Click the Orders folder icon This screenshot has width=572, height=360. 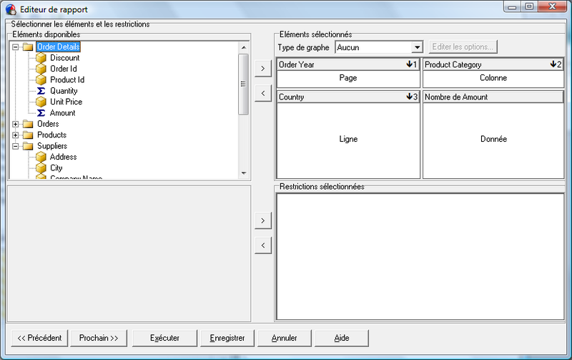tap(28, 125)
